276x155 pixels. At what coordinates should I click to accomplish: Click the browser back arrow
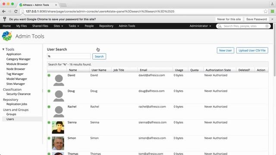4,12
